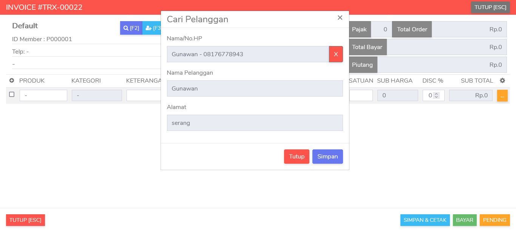This screenshot has width=516, height=232.
Task: Click the orange PENDING button
Action: 495,220
